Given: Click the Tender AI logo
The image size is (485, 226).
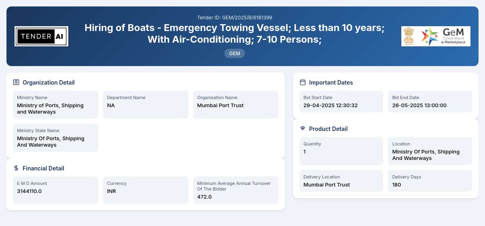Looking at the screenshot, I should click(x=41, y=36).
